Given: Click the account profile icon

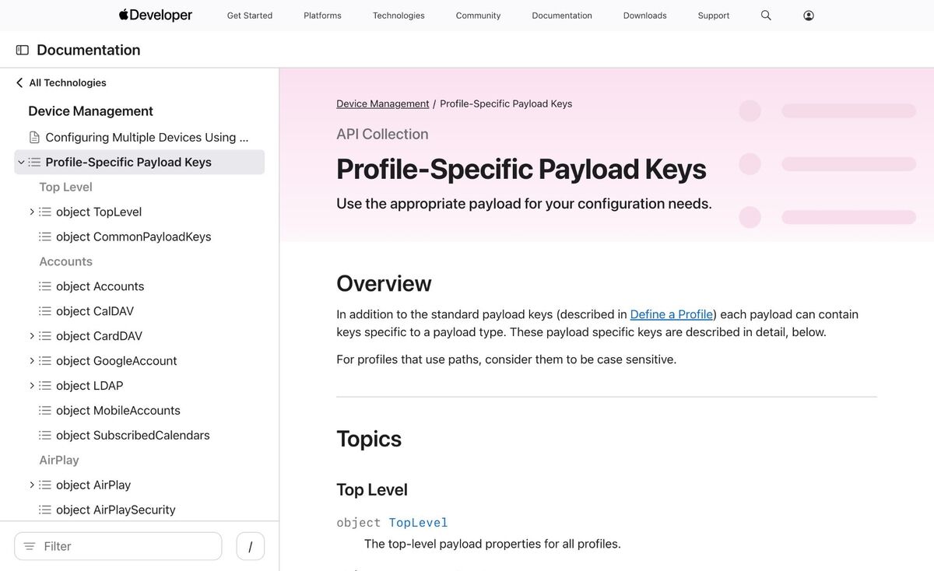Looking at the screenshot, I should [x=809, y=16].
